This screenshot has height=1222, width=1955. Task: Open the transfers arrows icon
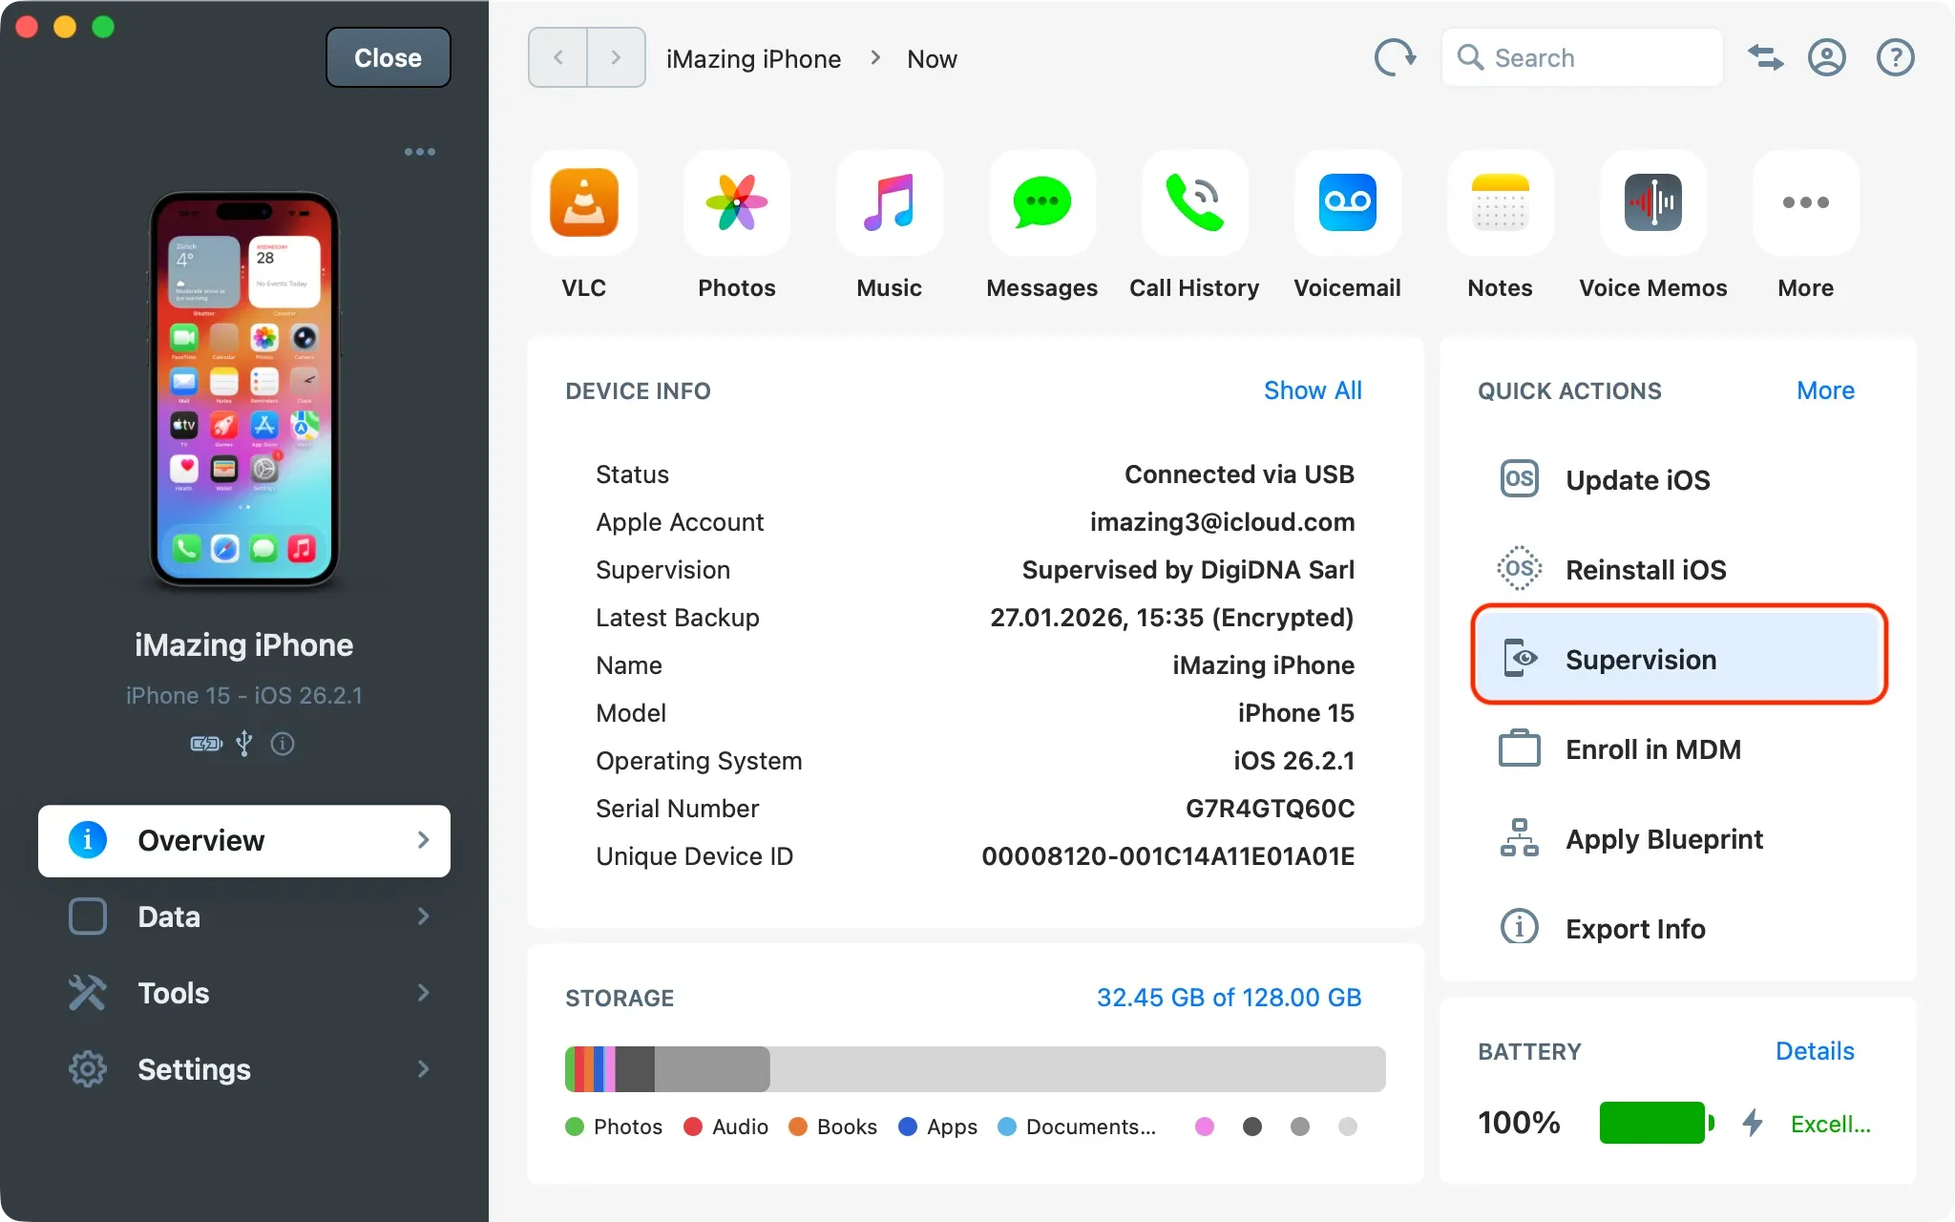coord(1765,58)
